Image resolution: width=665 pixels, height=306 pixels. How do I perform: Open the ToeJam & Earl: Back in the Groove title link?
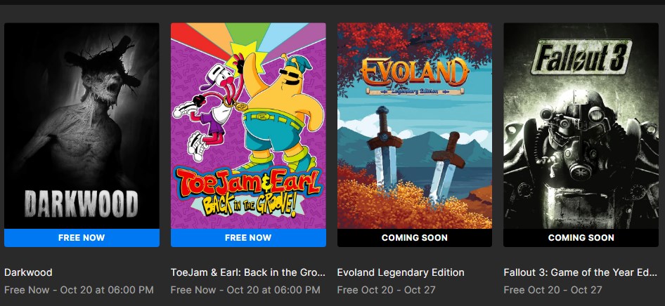coord(248,272)
